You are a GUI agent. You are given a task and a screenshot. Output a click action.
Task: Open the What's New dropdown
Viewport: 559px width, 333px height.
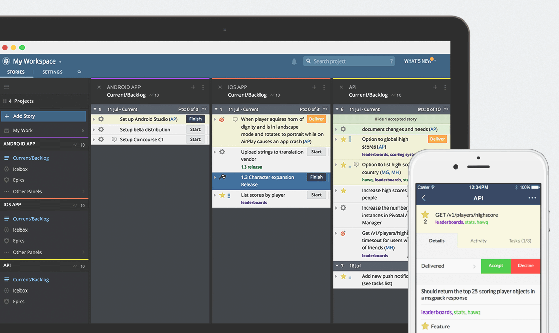(435, 61)
